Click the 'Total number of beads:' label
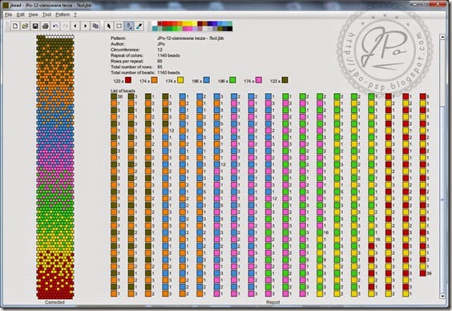 click(x=133, y=73)
